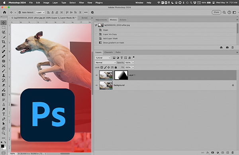Switch to the Actions tab

coord(123,20)
